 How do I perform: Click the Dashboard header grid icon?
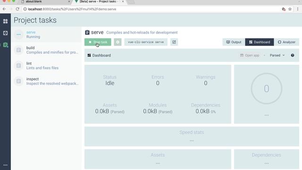89,55
